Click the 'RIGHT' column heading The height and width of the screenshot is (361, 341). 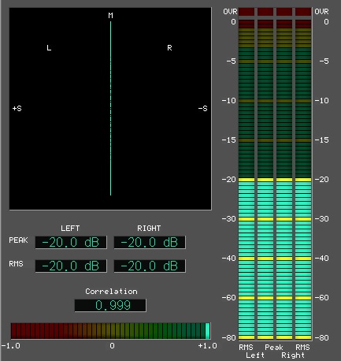pos(149,229)
